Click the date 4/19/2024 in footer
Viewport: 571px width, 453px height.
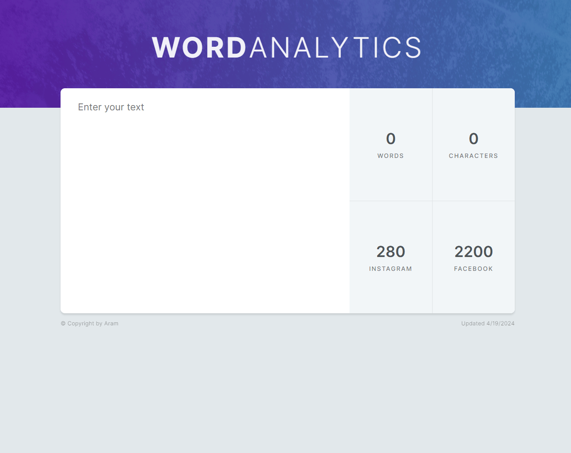500,324
